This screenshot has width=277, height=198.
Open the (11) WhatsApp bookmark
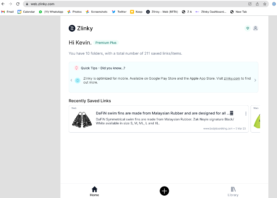pyautogui.click(x=51, y=12)
